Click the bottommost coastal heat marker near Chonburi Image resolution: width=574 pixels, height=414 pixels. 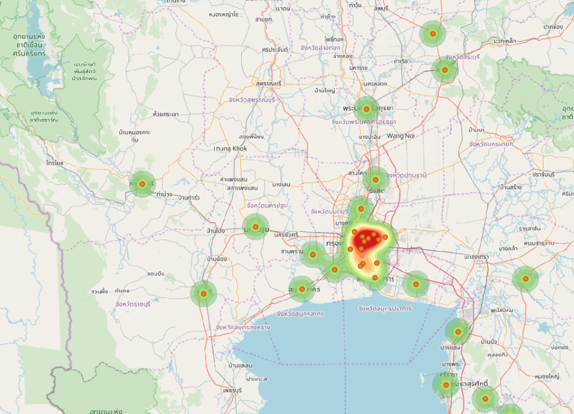(485, 398)
